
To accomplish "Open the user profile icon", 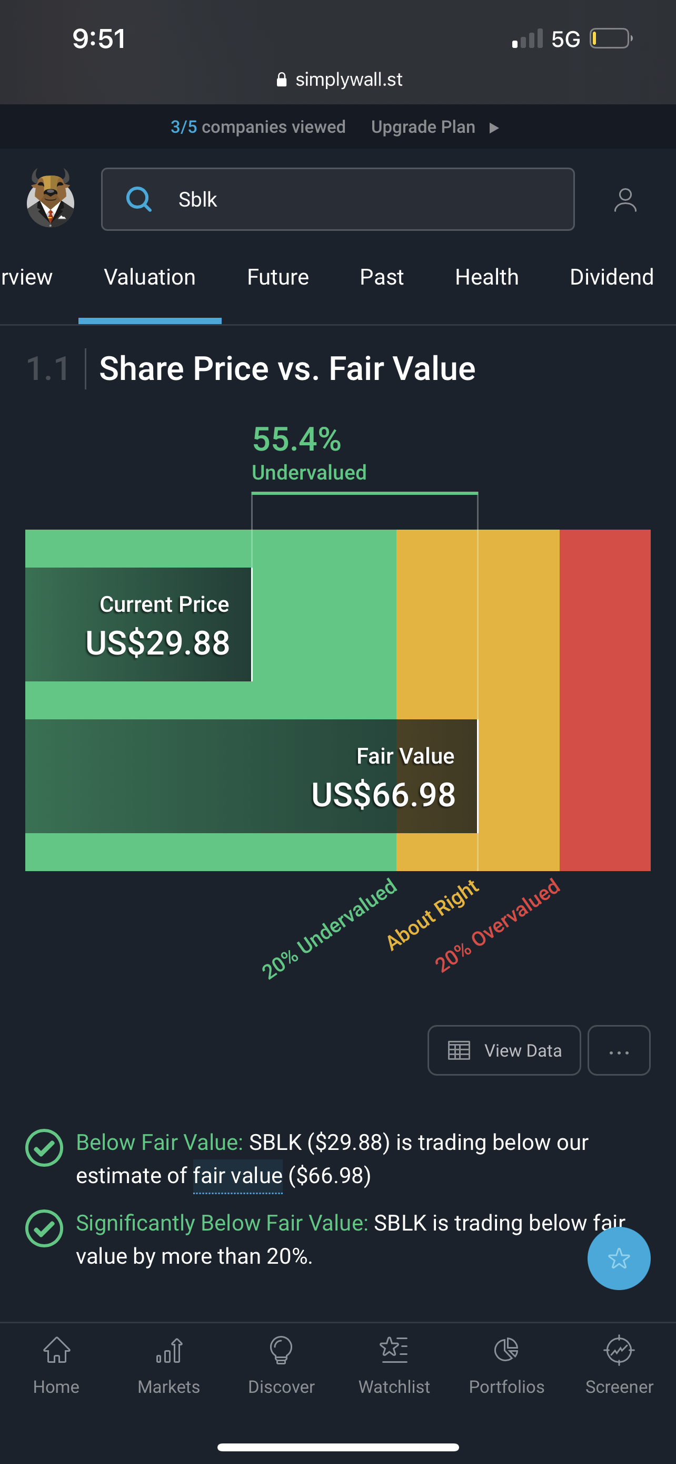I will (x=625, y=200).
